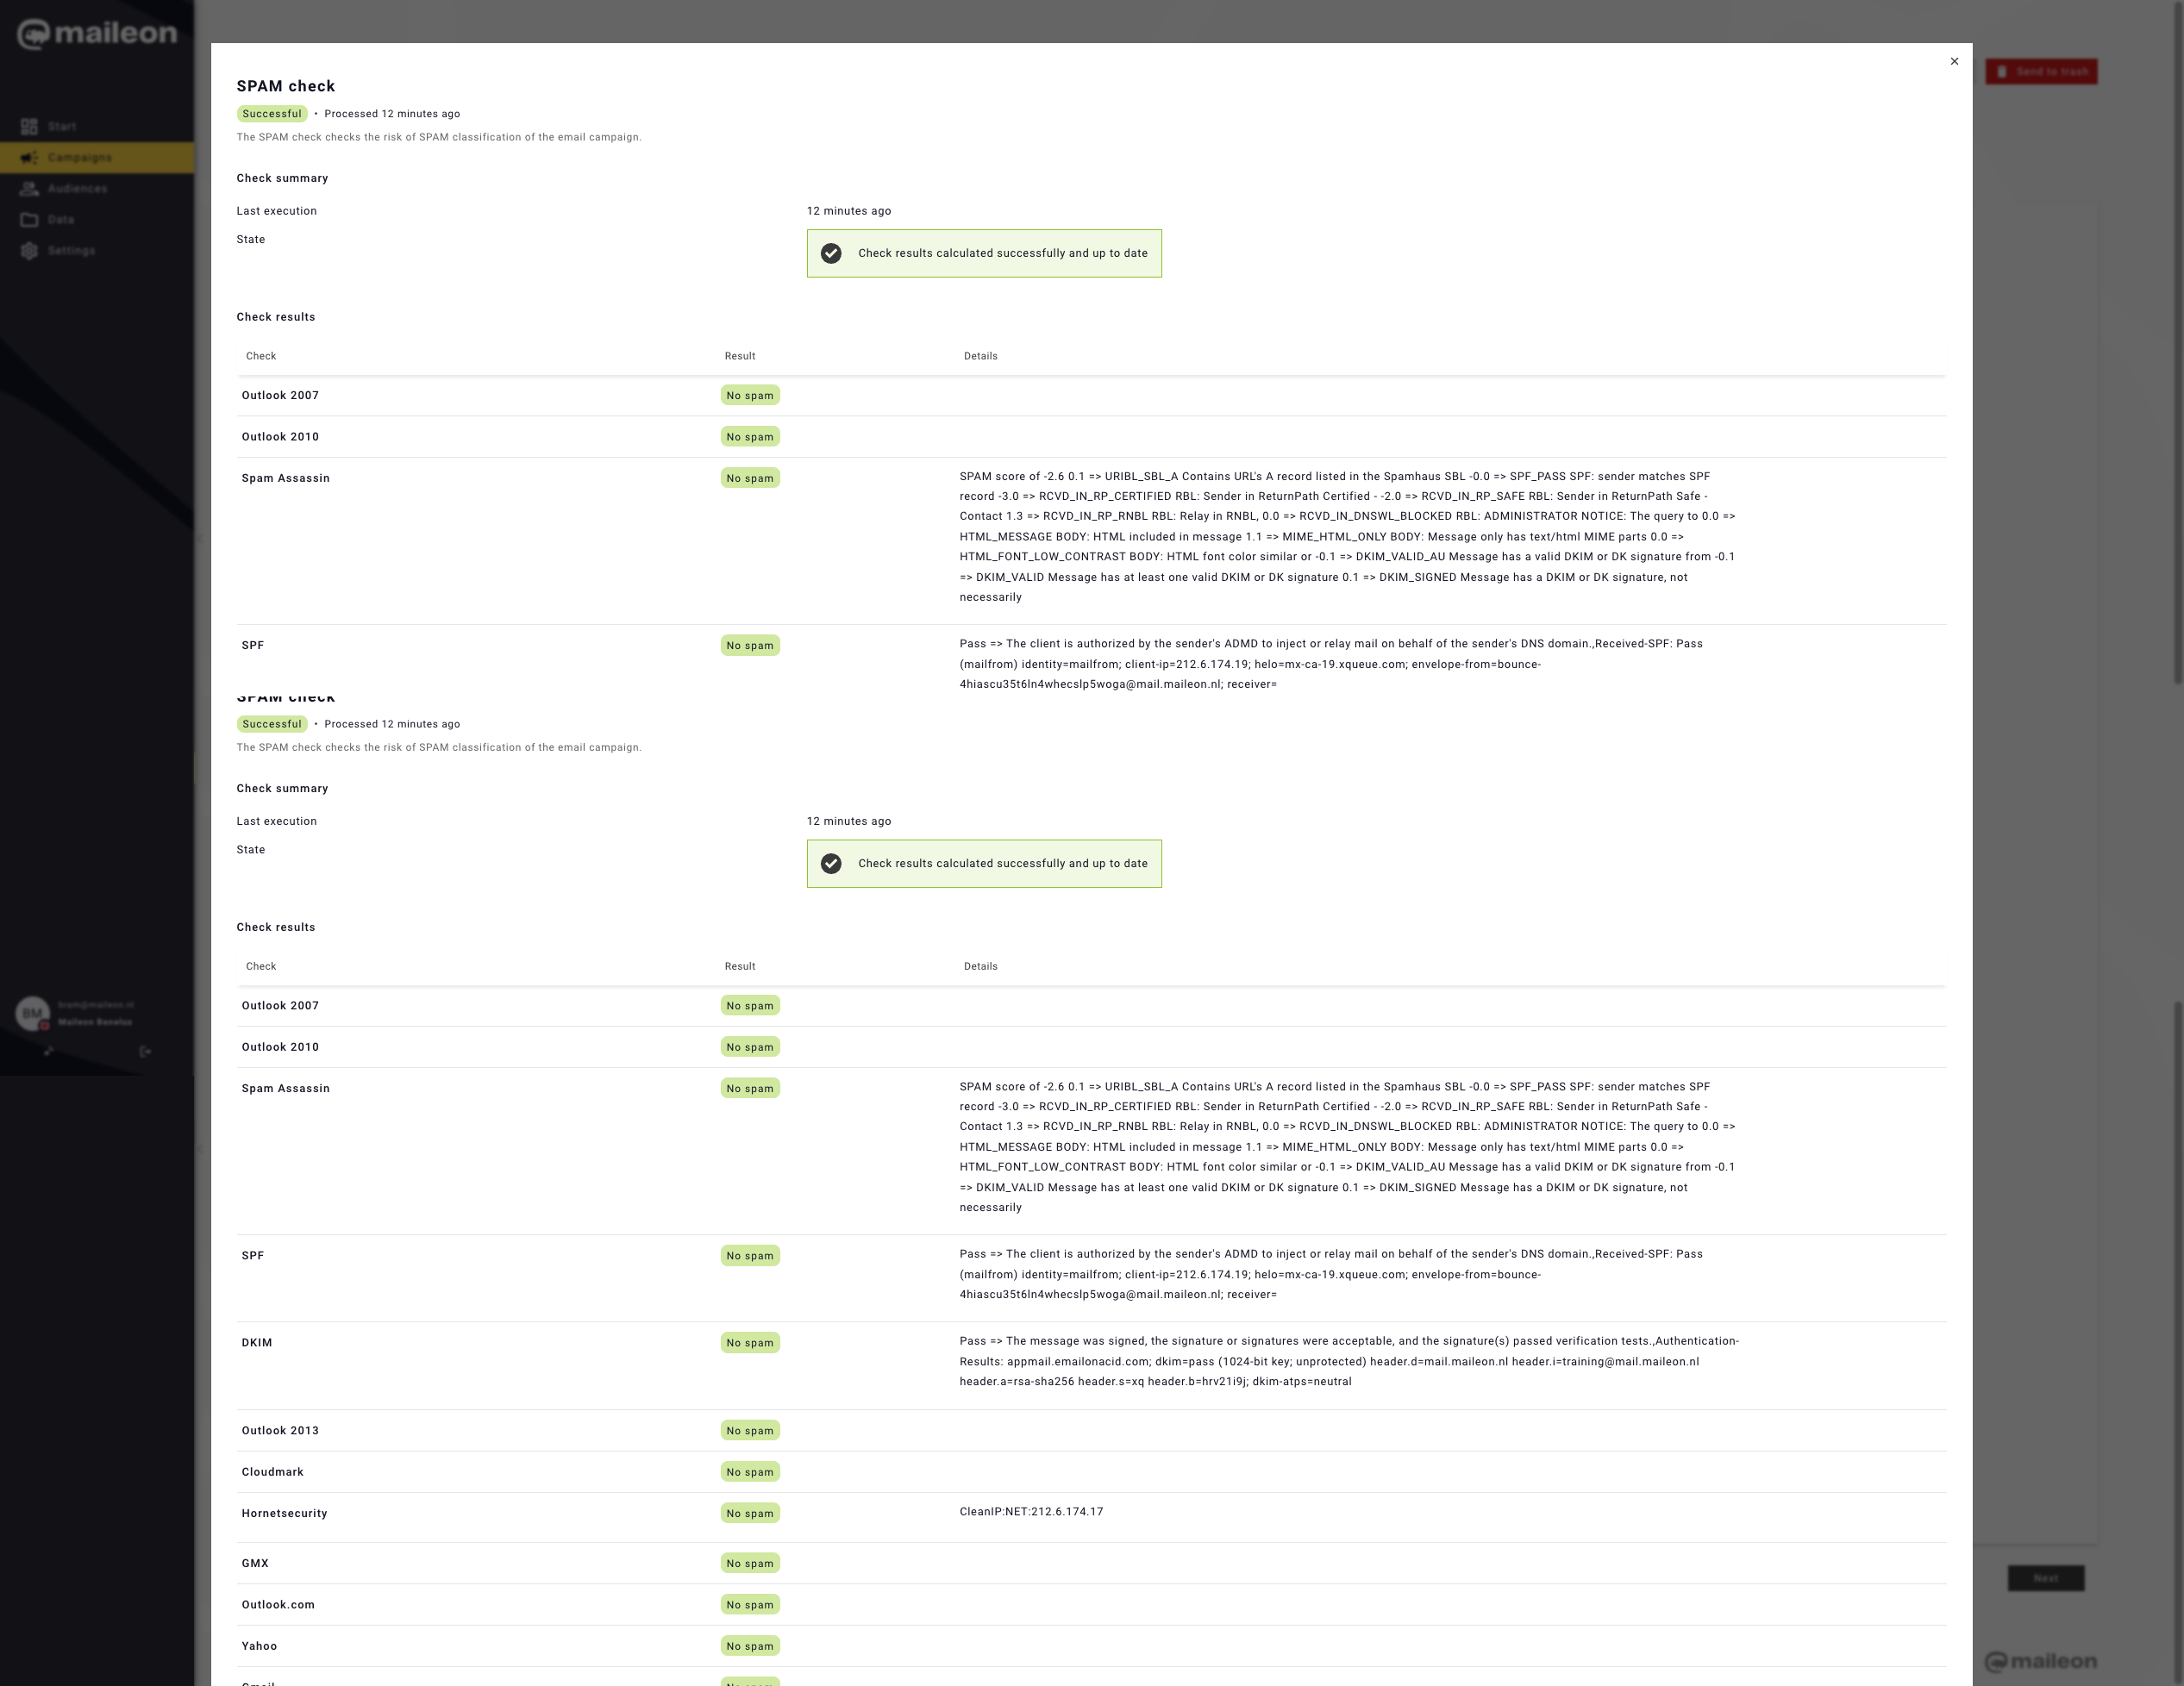Click the No spam badge for Hornetsecurity

click(x=749, y=1513)
